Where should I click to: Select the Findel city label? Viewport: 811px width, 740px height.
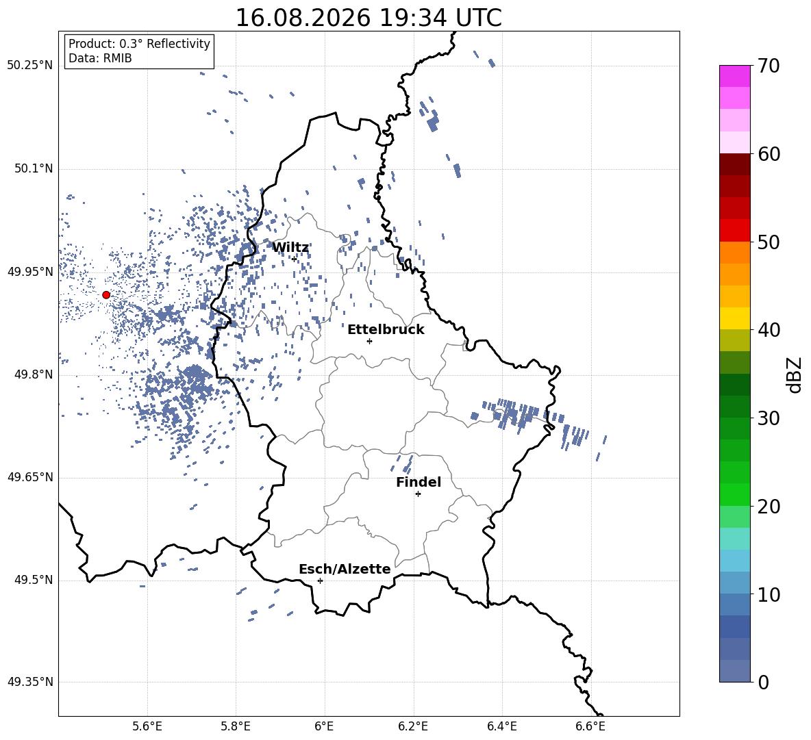click(419, 482)
